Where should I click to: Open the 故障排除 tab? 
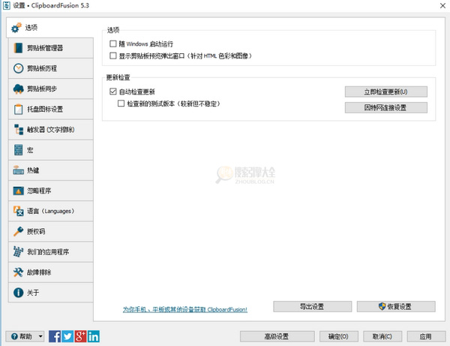coord(51,272)
